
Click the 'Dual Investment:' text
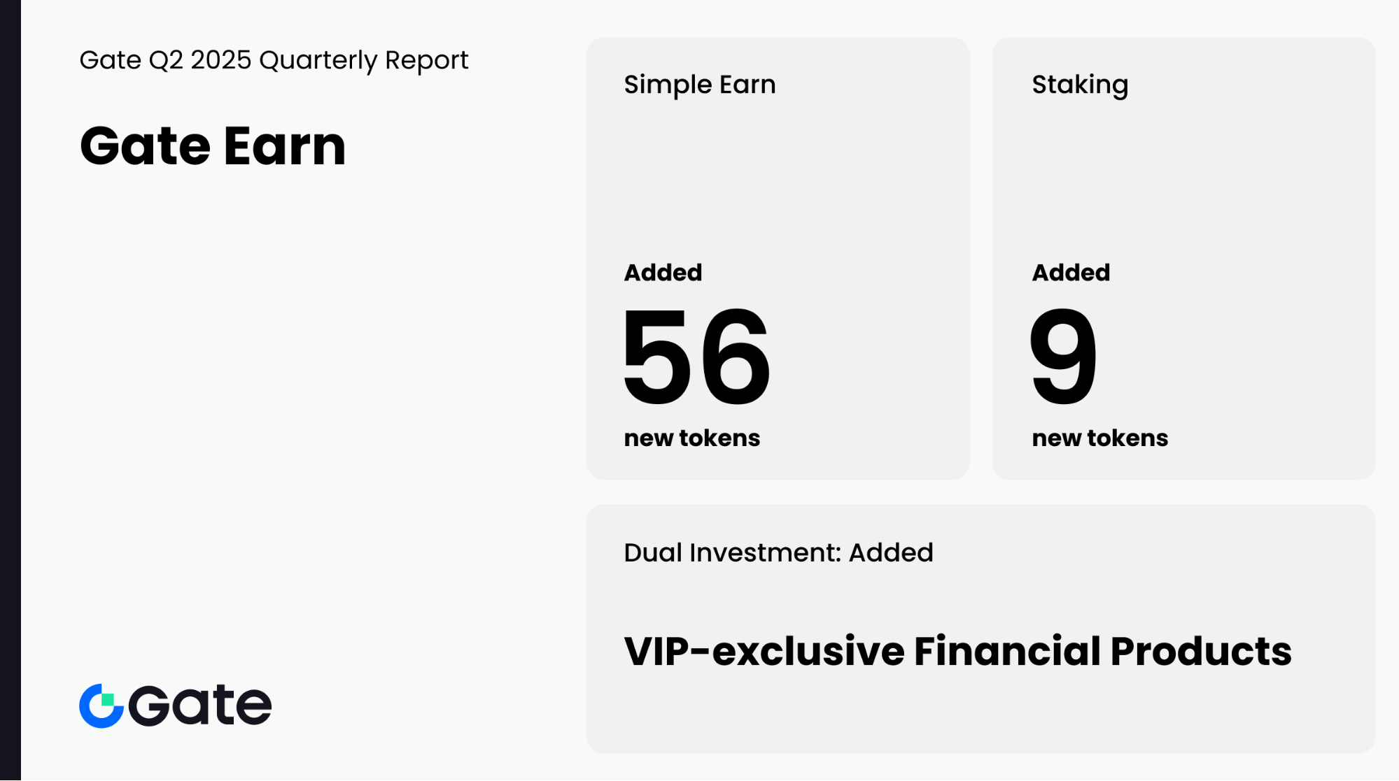(732, 552)
